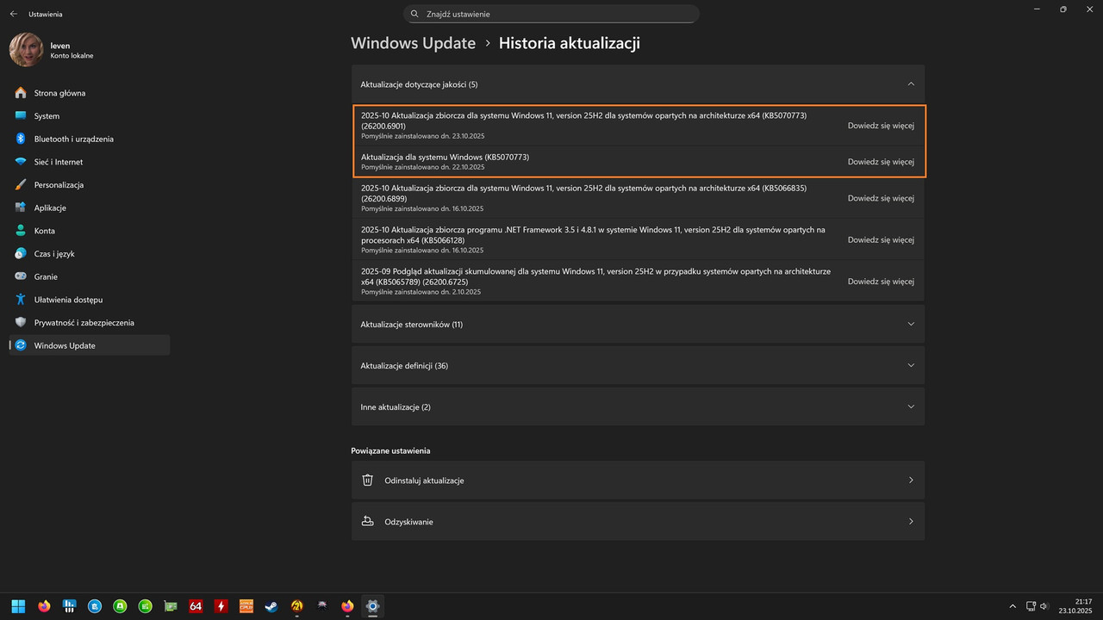Expand Aktualizacje definicji (36)
Screen dimensions: 1103x620
pos(638,366)
